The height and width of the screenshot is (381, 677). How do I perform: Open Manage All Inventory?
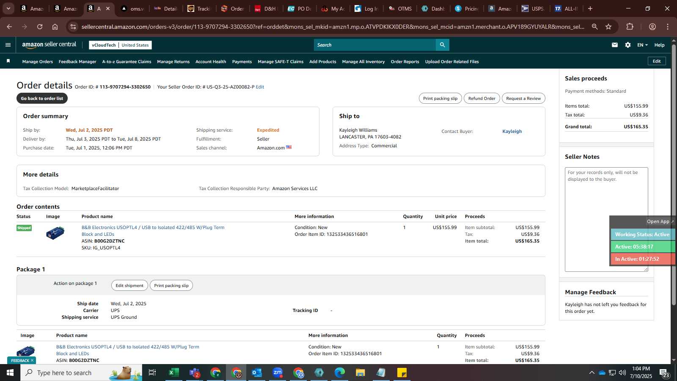pyautogui.click(x=363, y=62)
